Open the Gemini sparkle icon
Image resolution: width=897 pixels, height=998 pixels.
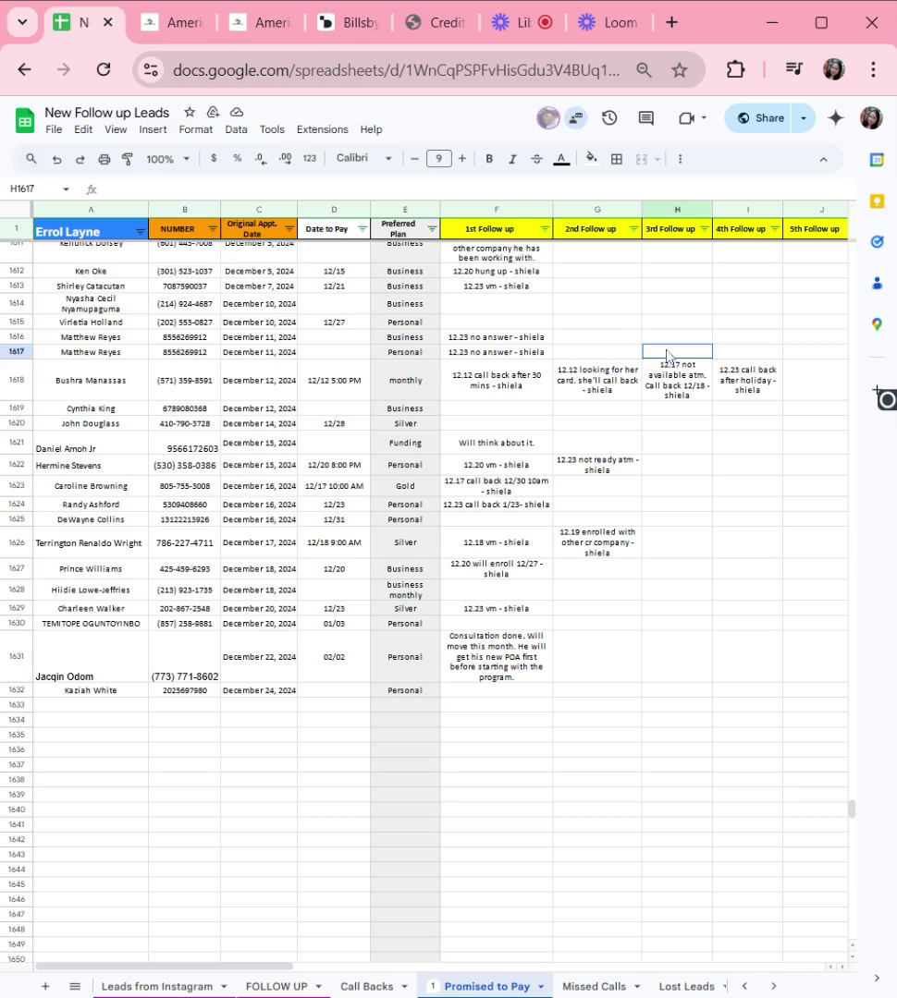click(836, 117)
